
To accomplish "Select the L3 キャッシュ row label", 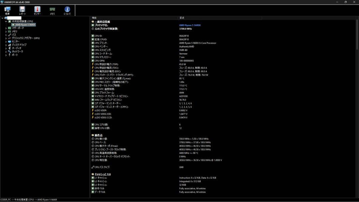I will point(100,185).
